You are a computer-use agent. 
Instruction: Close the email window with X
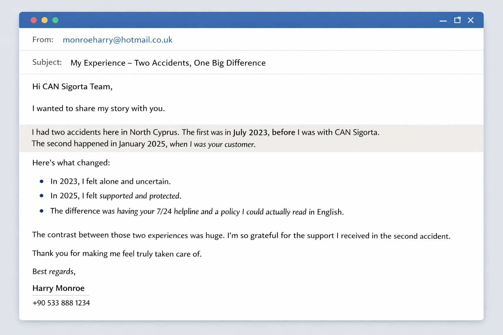point(471,20)
